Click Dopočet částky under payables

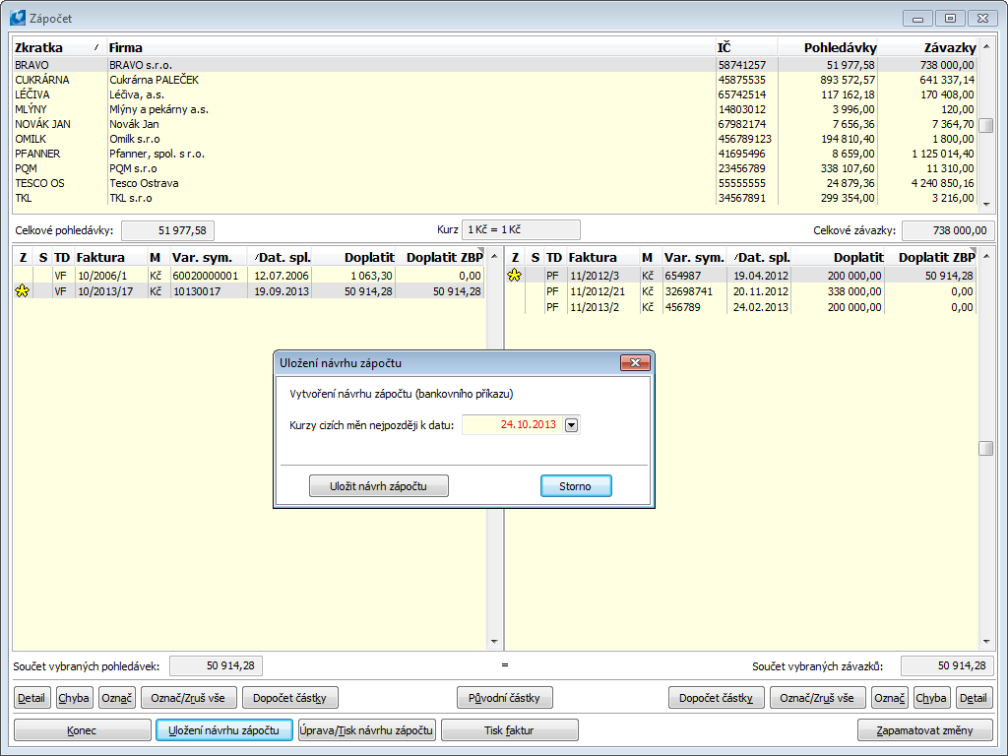coord(717,698)
